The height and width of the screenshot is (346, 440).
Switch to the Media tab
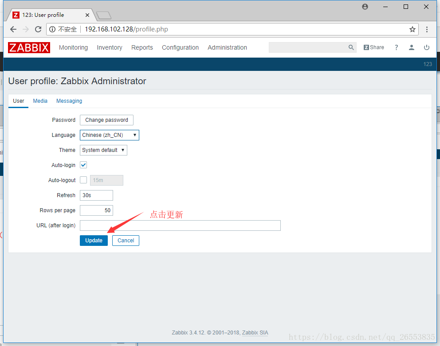point(40,101)
